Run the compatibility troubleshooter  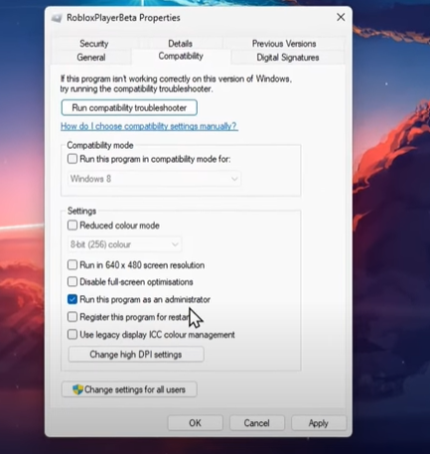pyautogui.click(x=129, y=107)
